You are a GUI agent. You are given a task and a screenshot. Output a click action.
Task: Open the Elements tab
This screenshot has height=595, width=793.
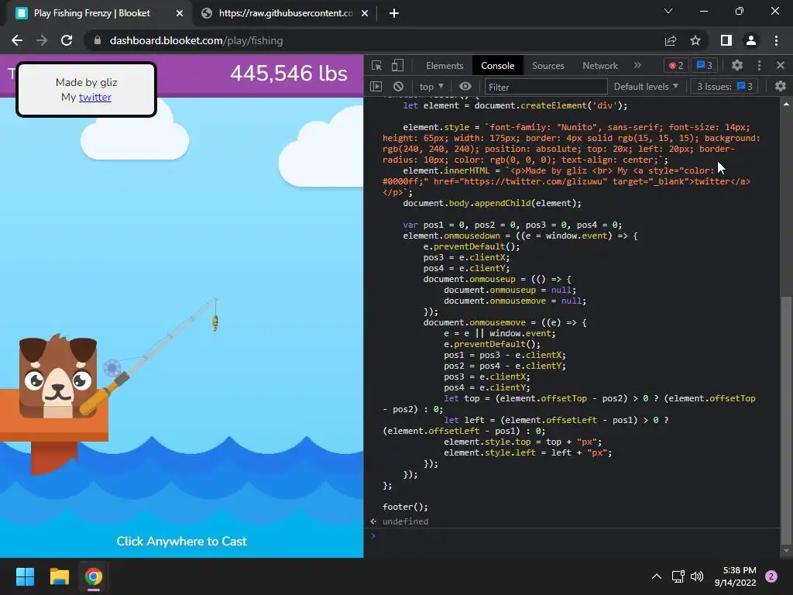coord(445,66)
